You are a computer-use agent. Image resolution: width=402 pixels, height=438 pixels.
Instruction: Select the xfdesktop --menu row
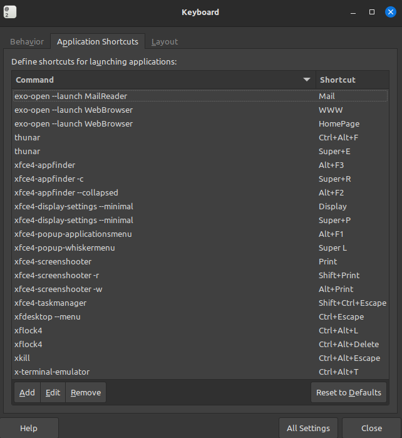coord(200,316)
